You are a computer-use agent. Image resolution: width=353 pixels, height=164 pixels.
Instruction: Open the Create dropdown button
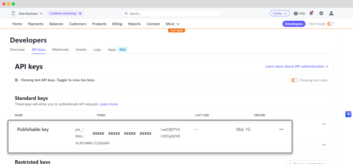coord(280,13)
